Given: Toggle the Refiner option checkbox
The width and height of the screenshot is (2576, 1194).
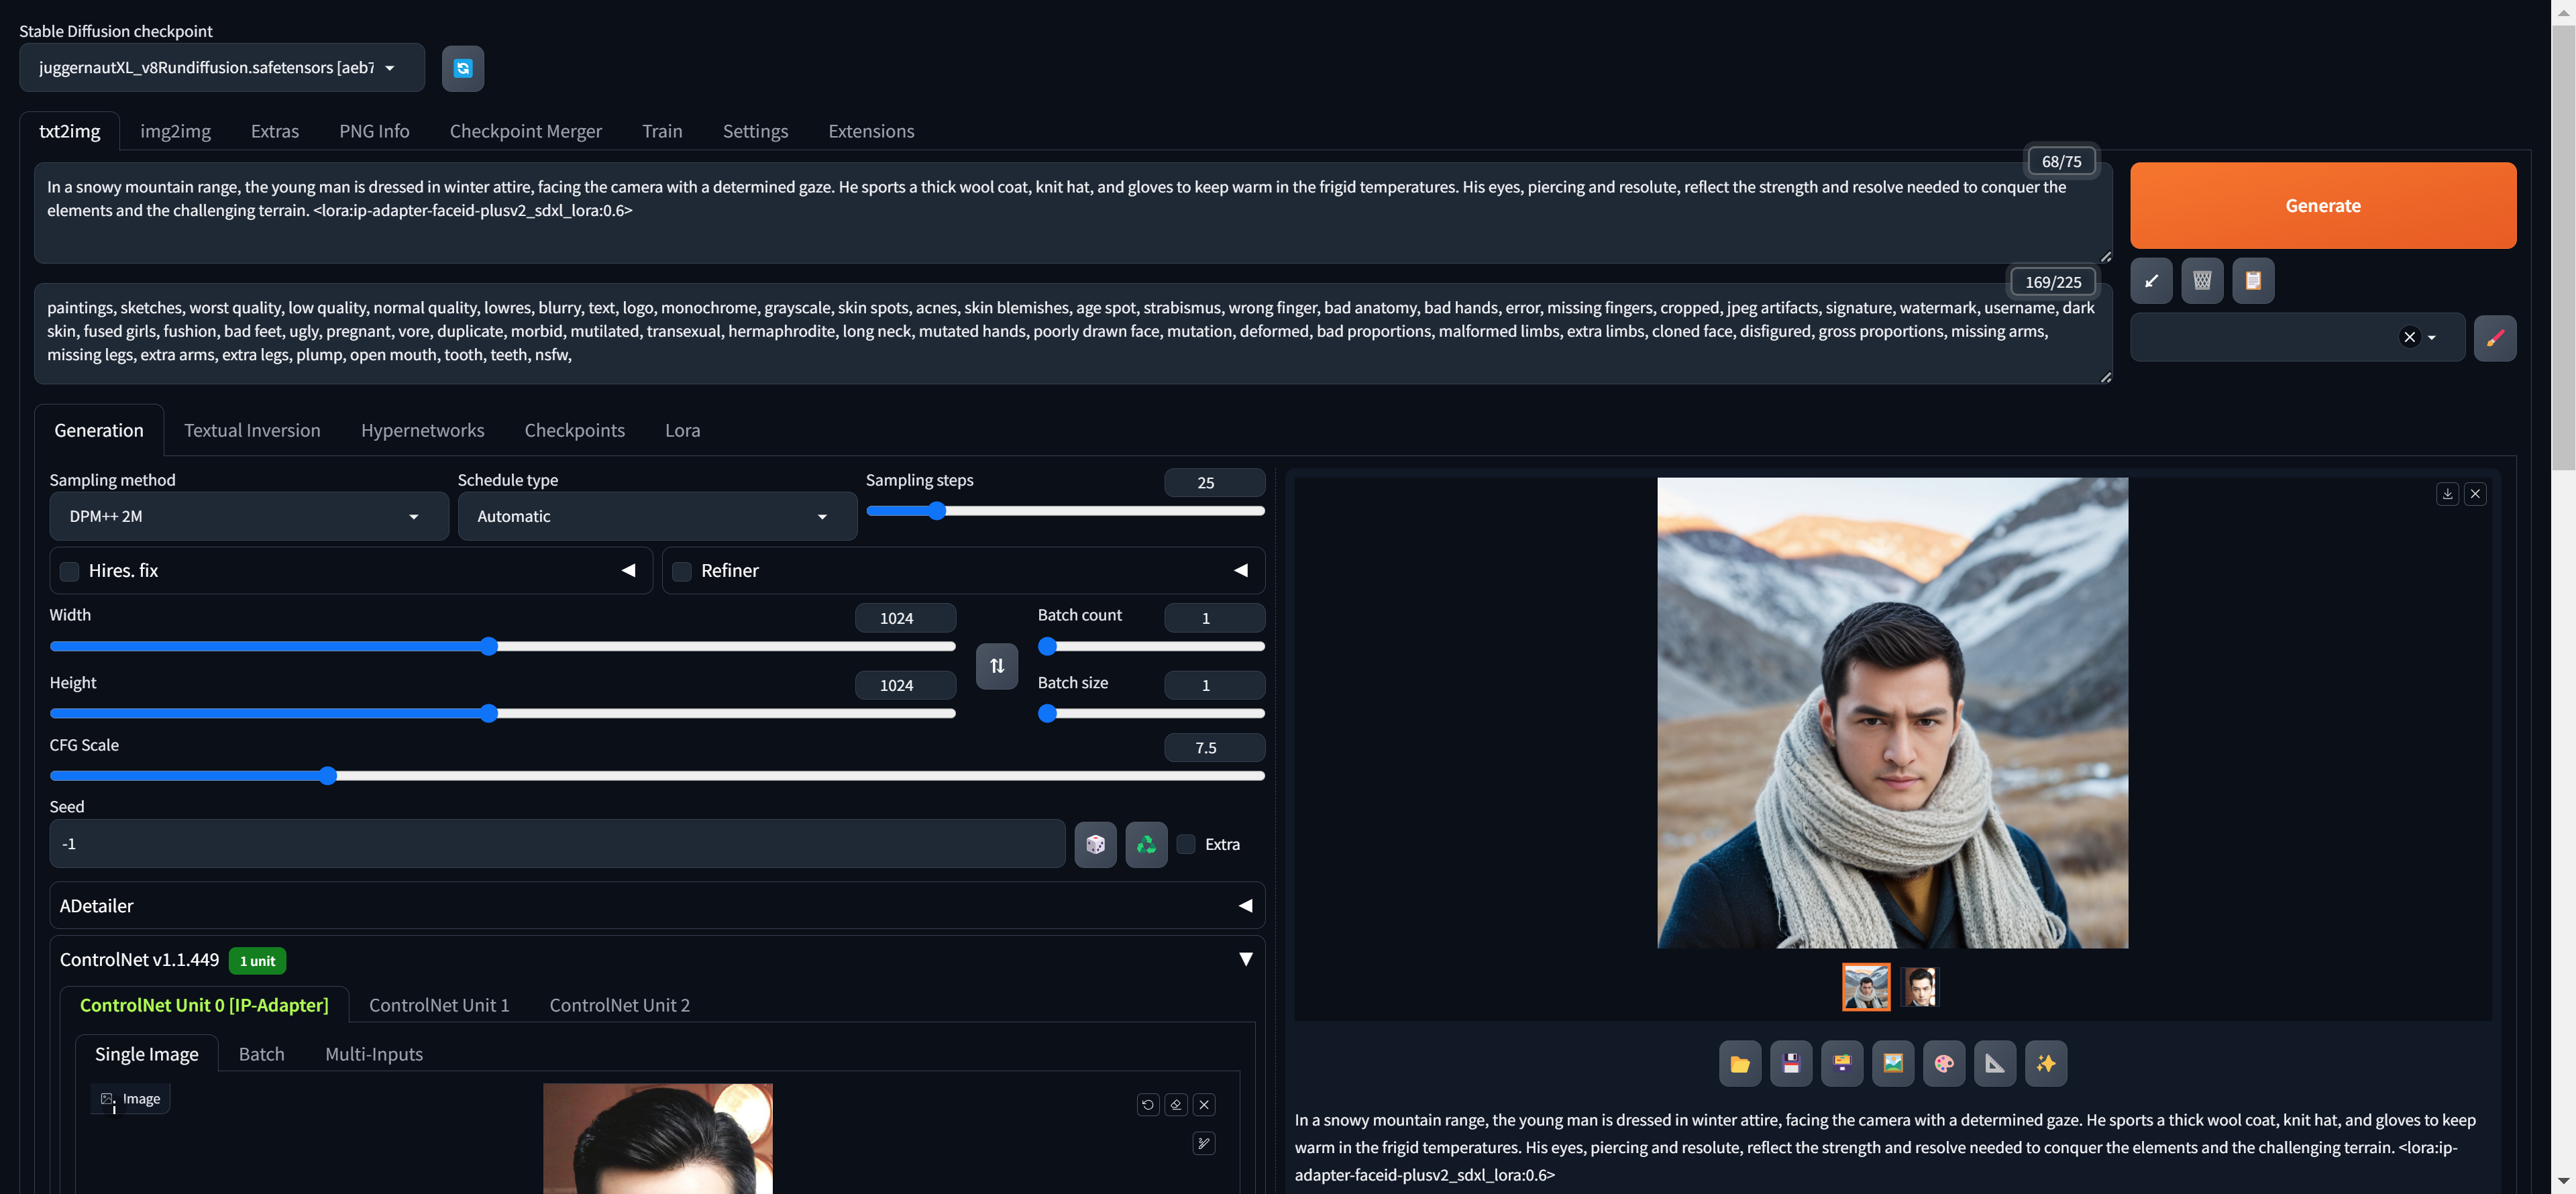Looking at the screenshot, I should pos(680,570).
